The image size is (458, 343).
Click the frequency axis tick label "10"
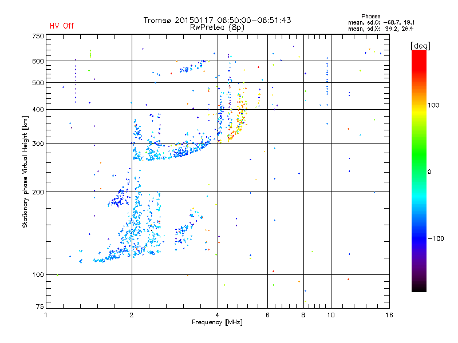point(331,315)
